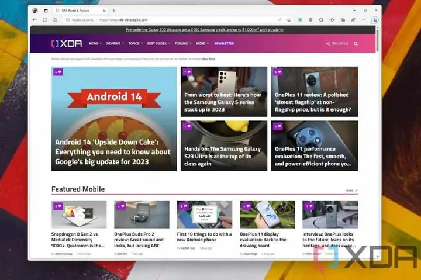This screenshot has height=280, width=421.
Task: Click Follow Us share button
Action: point(337,43)
